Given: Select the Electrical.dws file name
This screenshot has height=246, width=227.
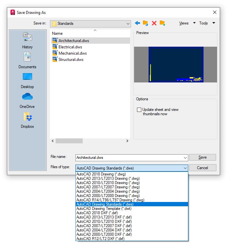Looking at the screenshot, I should pyautogui.click(x=70, y=47).
